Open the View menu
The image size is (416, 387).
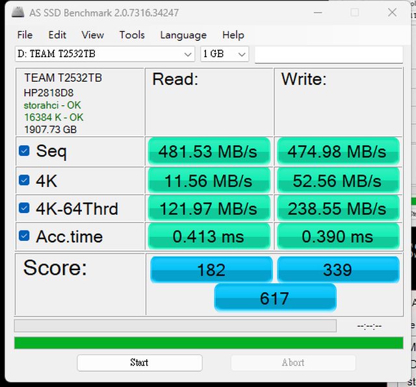[x=92, y=35]
